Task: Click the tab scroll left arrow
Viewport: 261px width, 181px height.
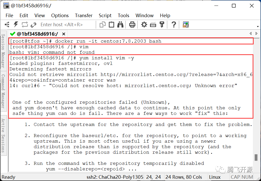Action: [x=251, y=34]
